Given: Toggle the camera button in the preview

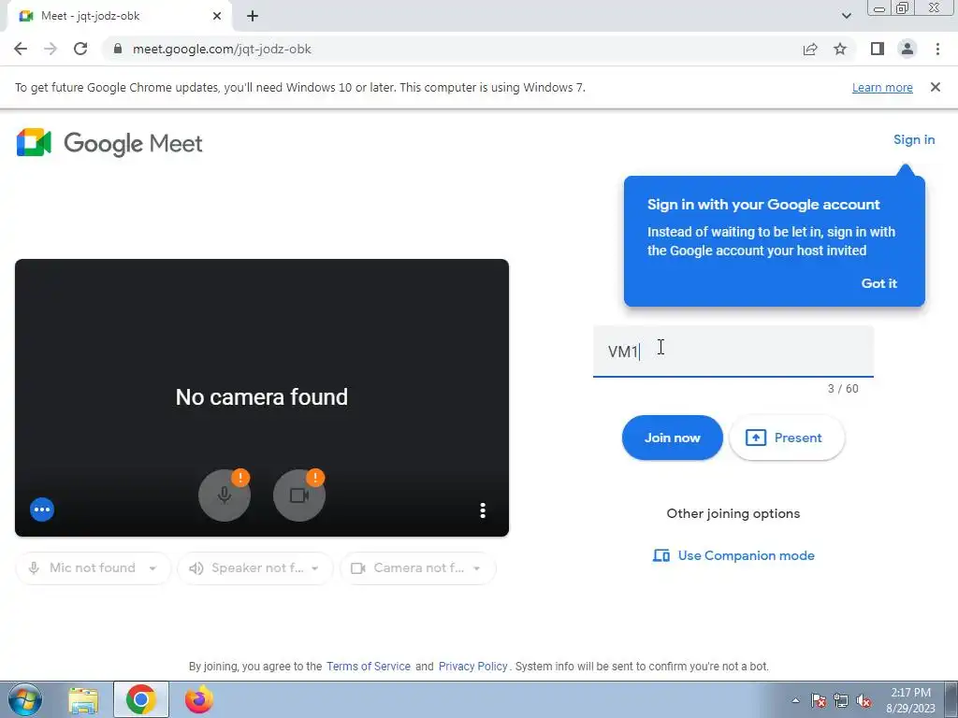Looking at the screenshot, I should click(x=299, y=495).
